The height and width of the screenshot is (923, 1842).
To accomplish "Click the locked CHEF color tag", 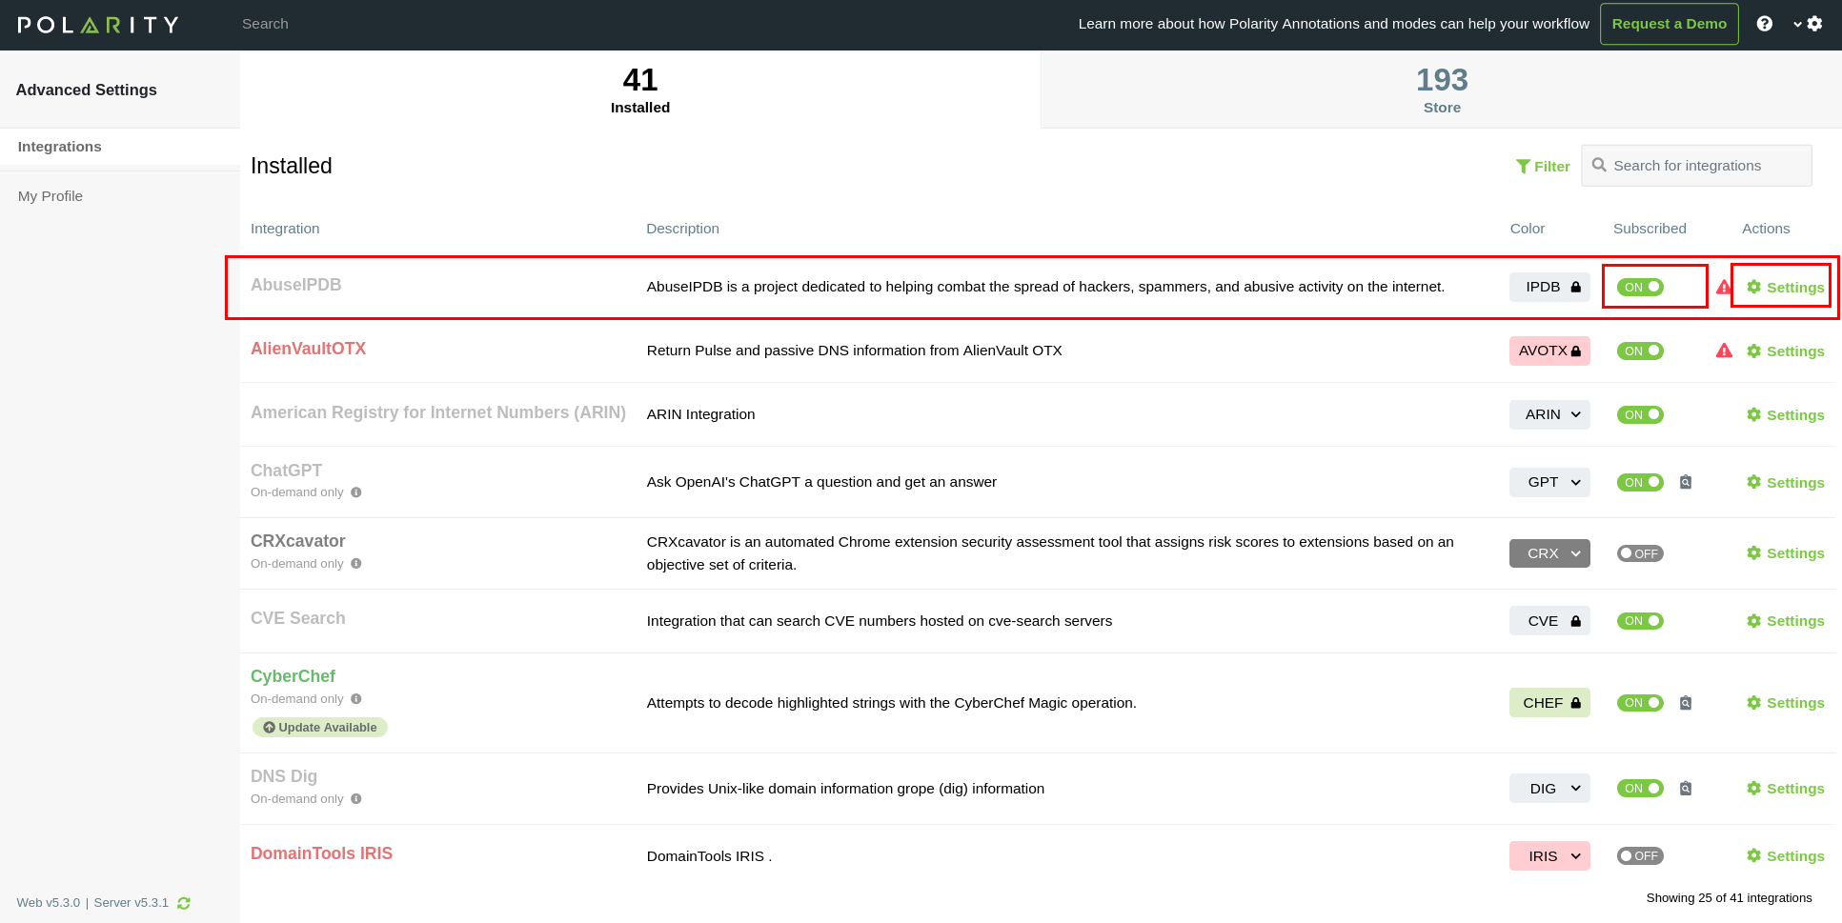I will (x=1549, y=703).
